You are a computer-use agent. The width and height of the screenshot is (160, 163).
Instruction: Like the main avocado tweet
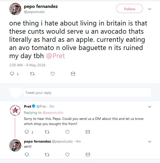(x=53, y=74)
